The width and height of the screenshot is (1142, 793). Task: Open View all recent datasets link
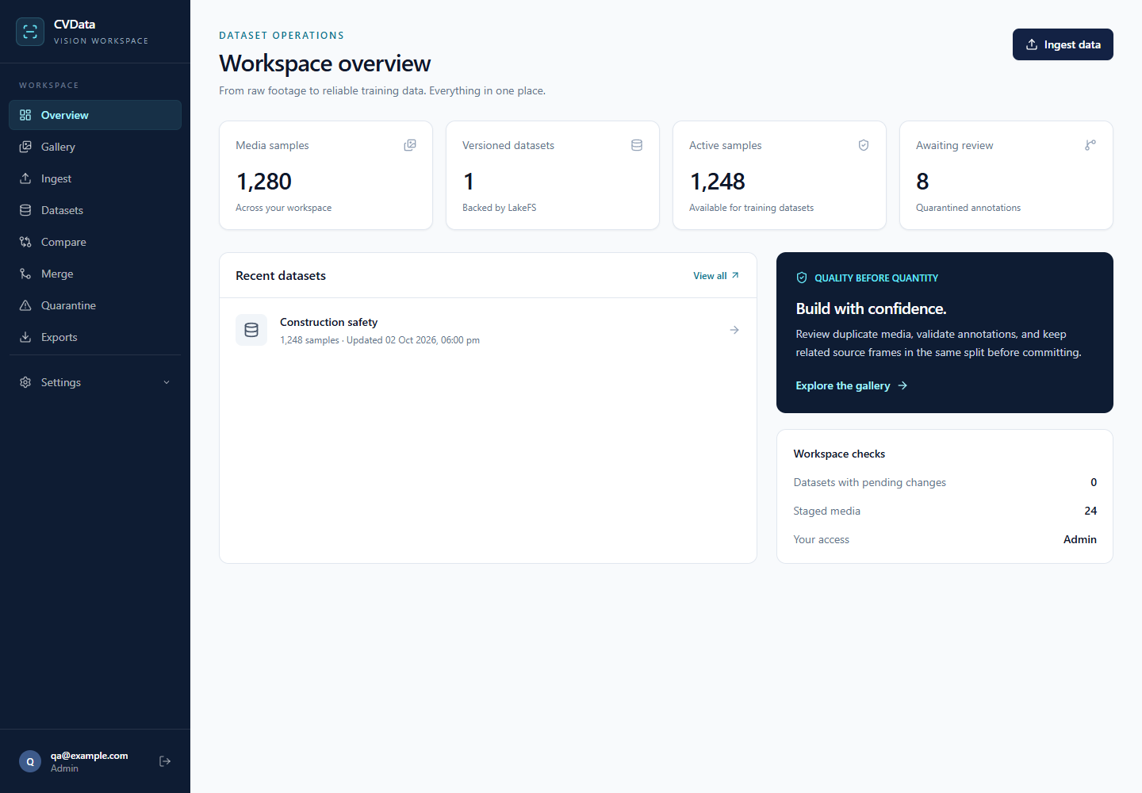[716, 276]
